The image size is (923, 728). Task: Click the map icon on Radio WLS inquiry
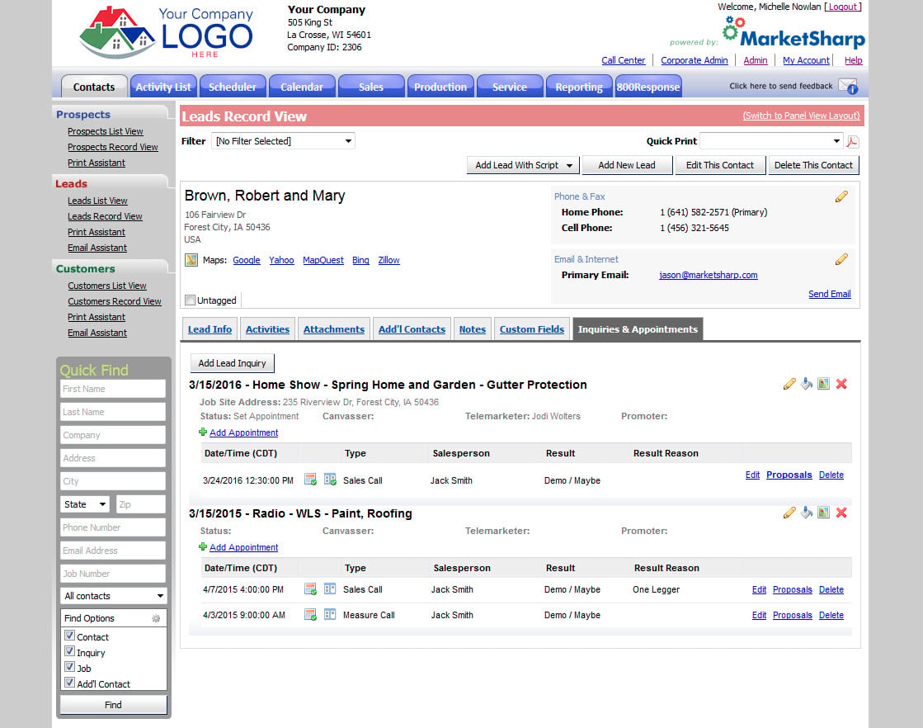pyautogui.click(x=823, y=513)
